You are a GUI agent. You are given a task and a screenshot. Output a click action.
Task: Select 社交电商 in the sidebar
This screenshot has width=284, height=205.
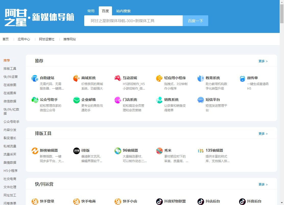(10, 179)
